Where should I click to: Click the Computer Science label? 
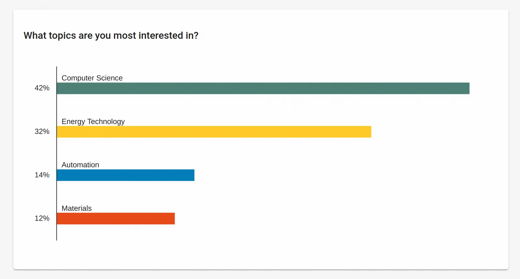click(x=92, y=78)
